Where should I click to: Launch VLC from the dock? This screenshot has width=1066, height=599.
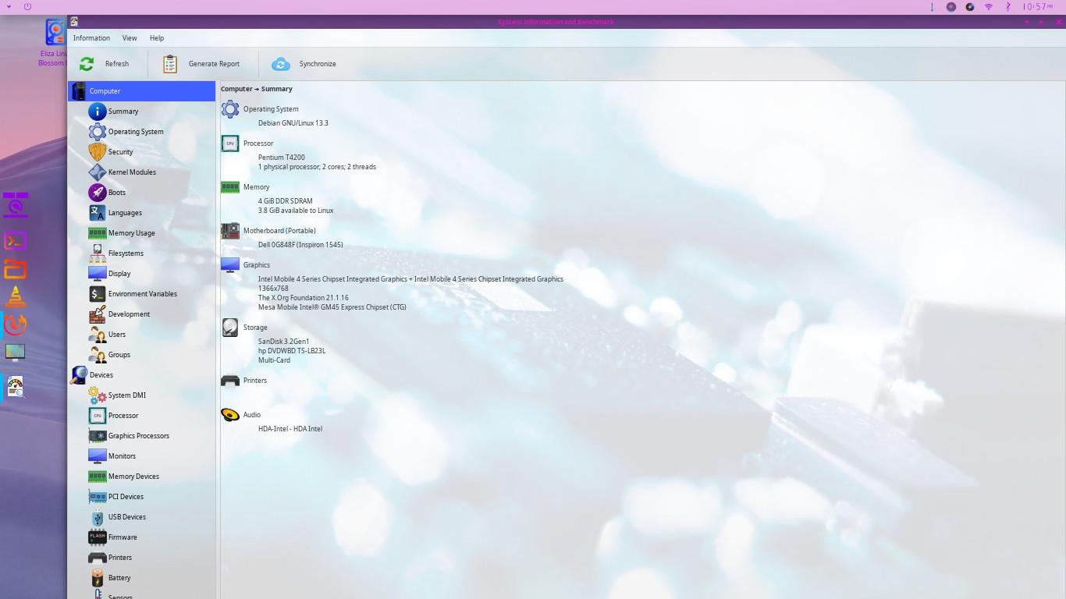(16, 297)
